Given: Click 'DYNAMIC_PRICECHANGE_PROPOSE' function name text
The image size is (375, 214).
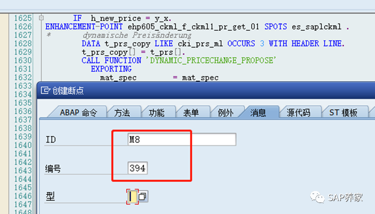Looking at the screenshot, I should [211, 60].
